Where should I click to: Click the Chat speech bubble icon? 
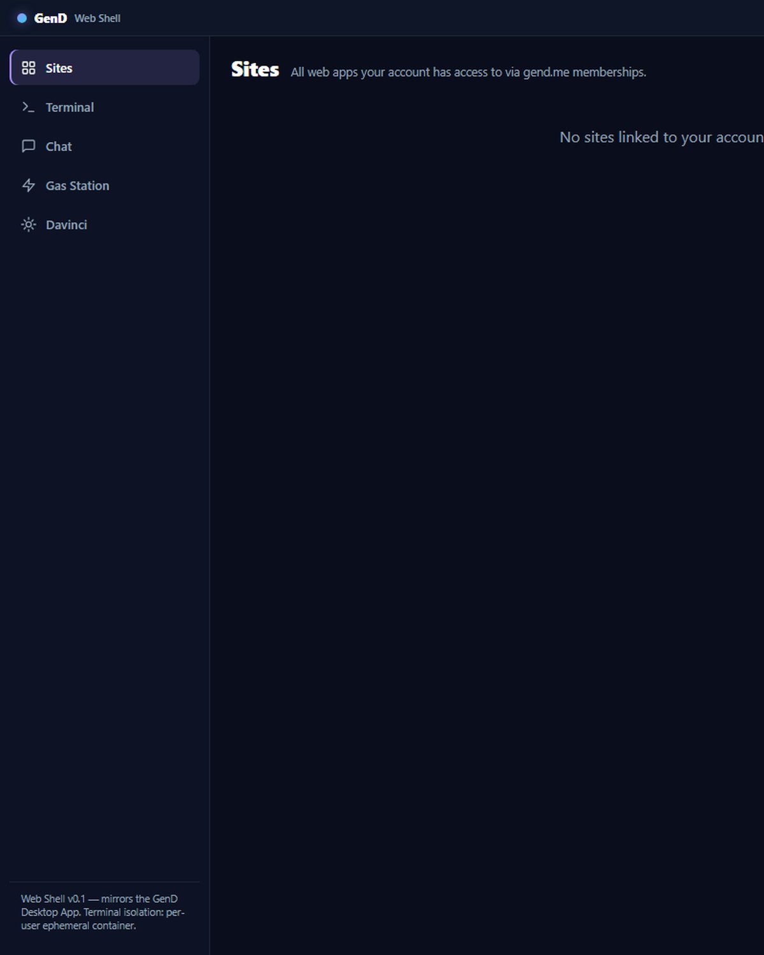29,146
